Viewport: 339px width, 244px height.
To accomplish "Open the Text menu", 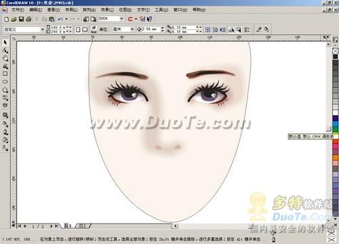I will point(143,9).
